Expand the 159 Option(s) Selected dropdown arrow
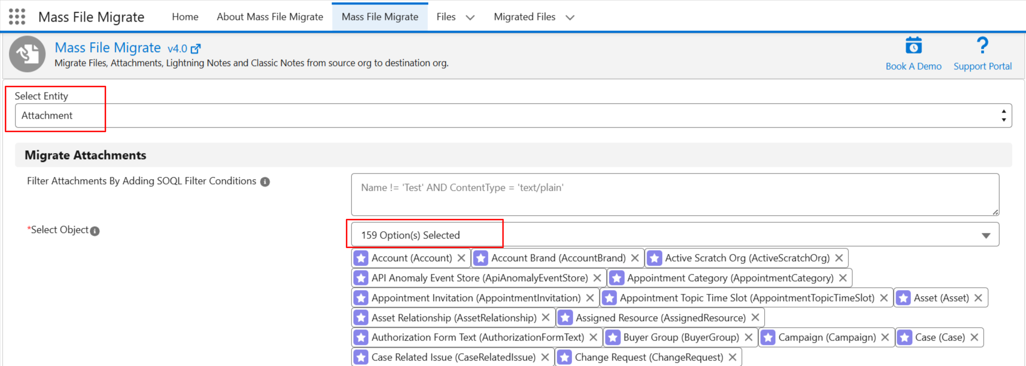 [x=986, y=235]
